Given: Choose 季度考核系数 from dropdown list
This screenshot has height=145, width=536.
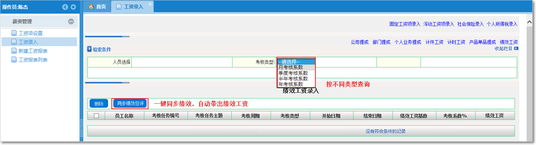Looking at the screenshot, I should point(296,73).
